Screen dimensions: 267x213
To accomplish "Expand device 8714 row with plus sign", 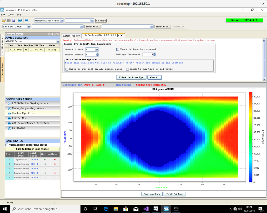I will tap(7, 49).
